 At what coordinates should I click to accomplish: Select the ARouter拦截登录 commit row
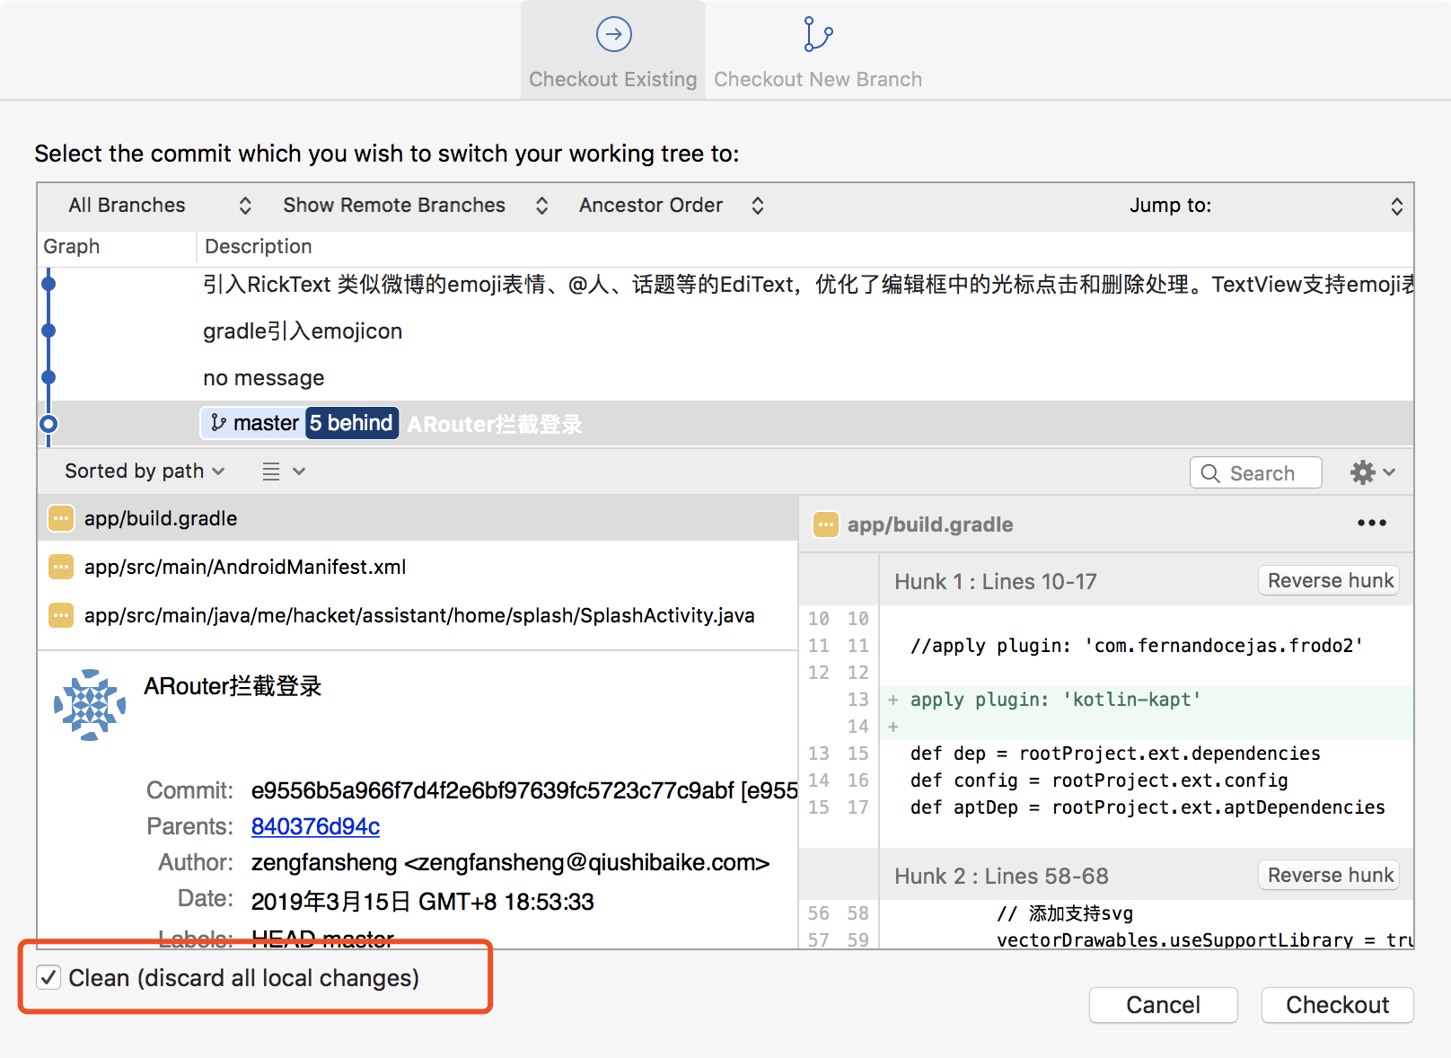725,423
